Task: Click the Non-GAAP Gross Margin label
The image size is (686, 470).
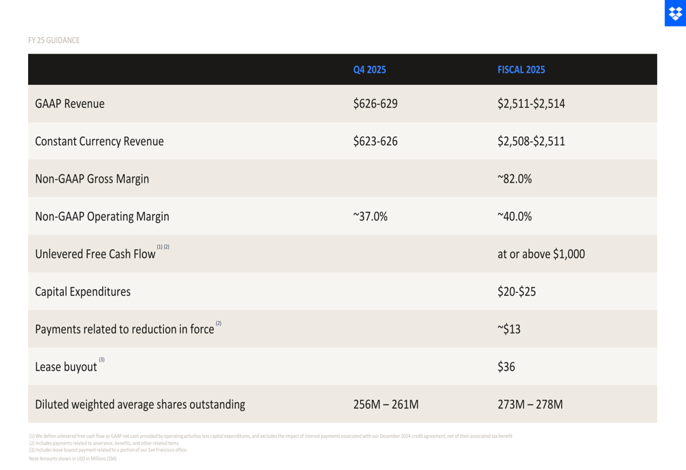Action: pyautogui.click(x=92, y=179)
